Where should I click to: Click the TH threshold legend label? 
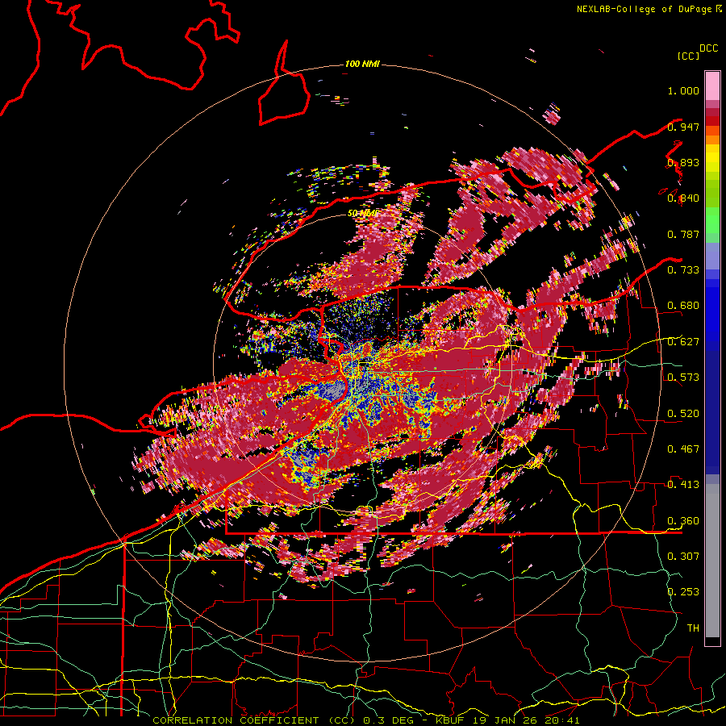click(693, 628)
